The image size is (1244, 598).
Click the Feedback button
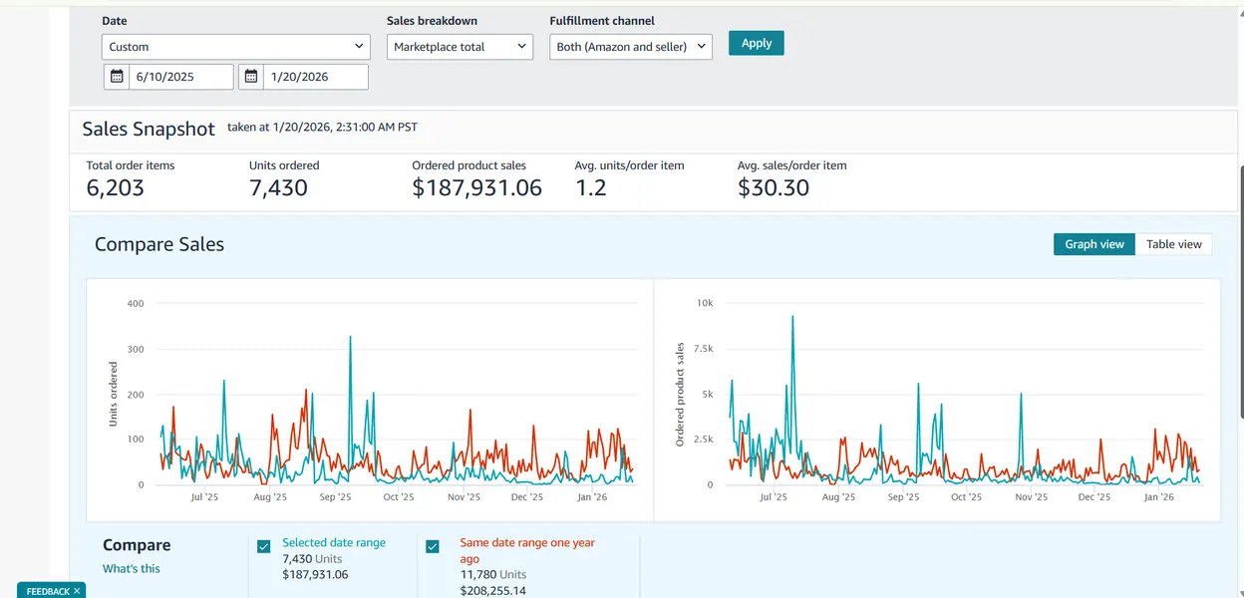[48, 591]
